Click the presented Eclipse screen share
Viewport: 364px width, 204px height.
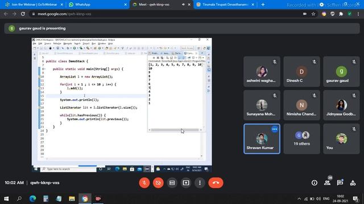coord(122,105)
